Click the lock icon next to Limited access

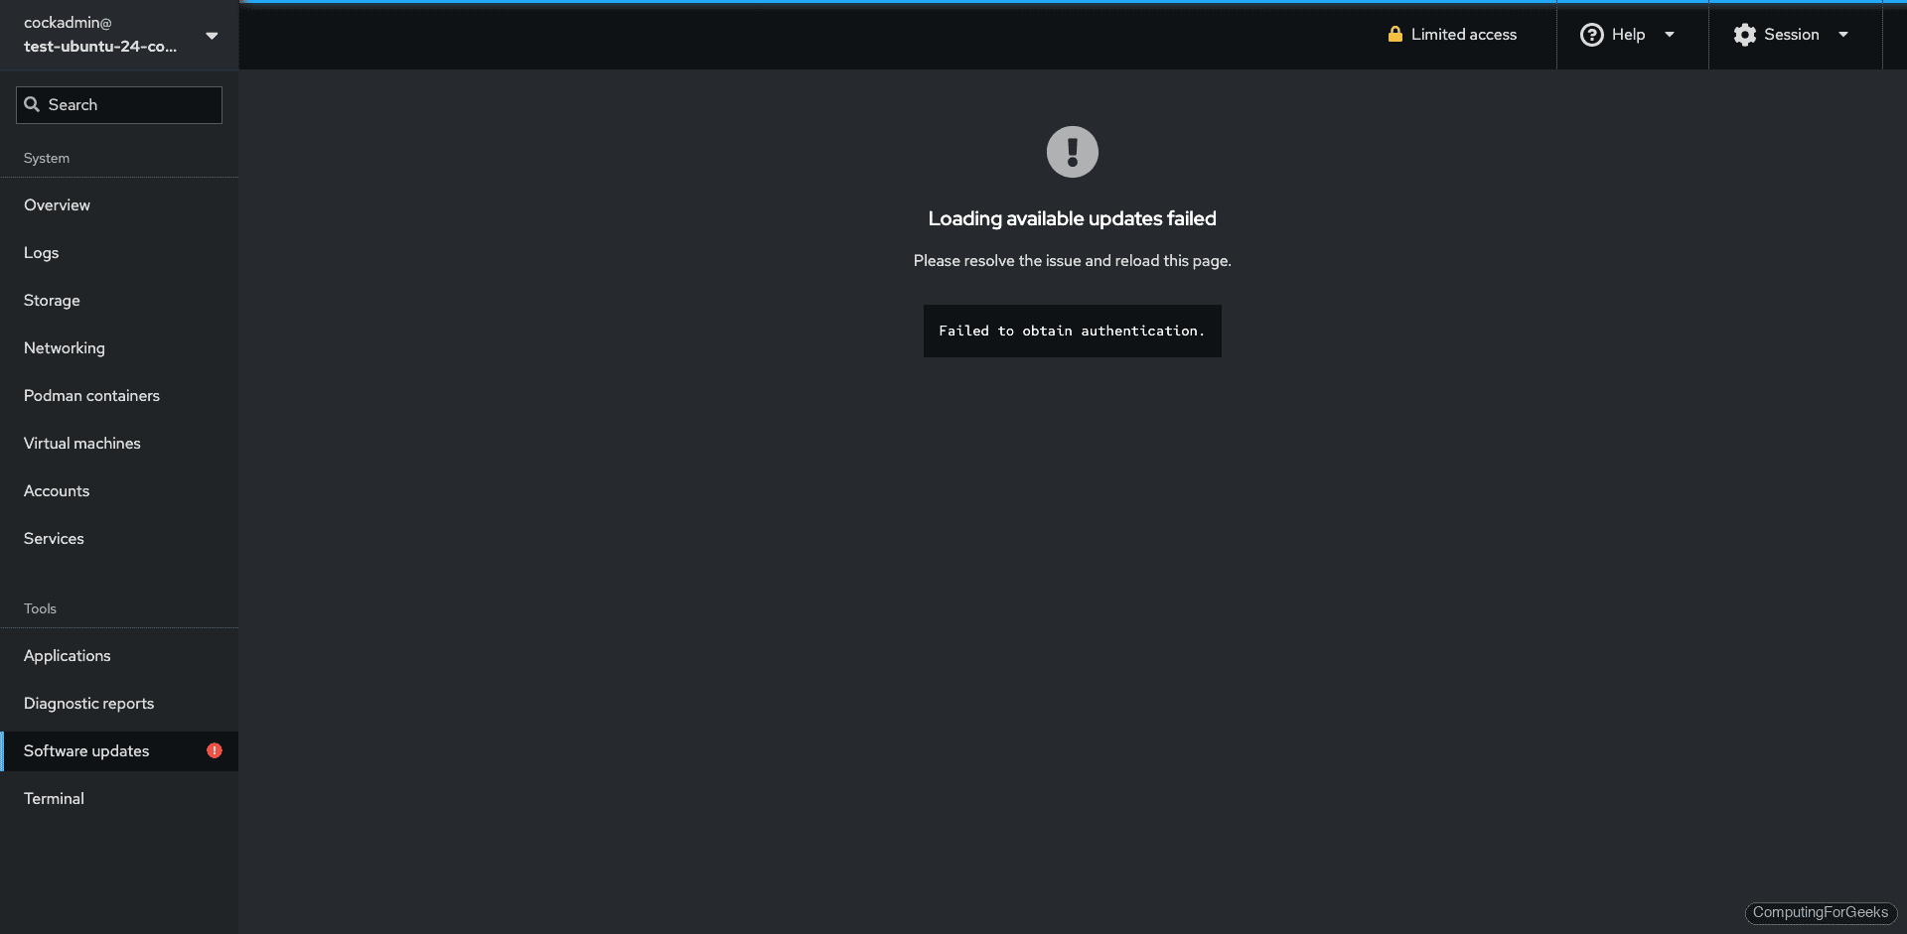(x=1394, y=33)
